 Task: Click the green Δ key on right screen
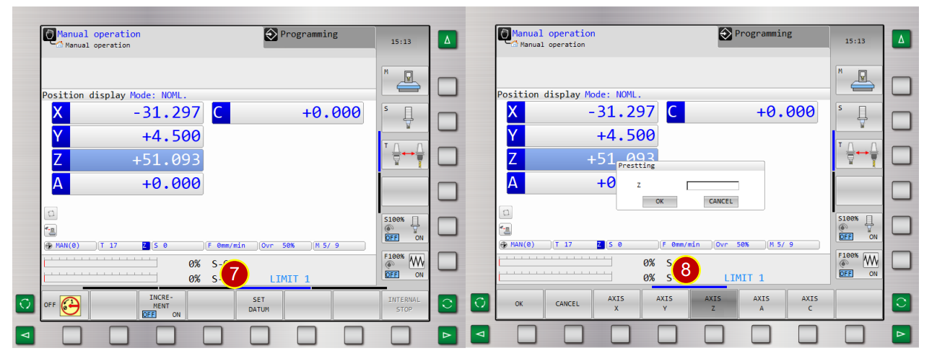coord(901,40)
